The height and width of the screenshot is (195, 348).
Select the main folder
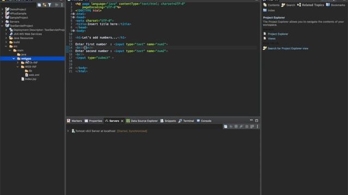[20, 50]
